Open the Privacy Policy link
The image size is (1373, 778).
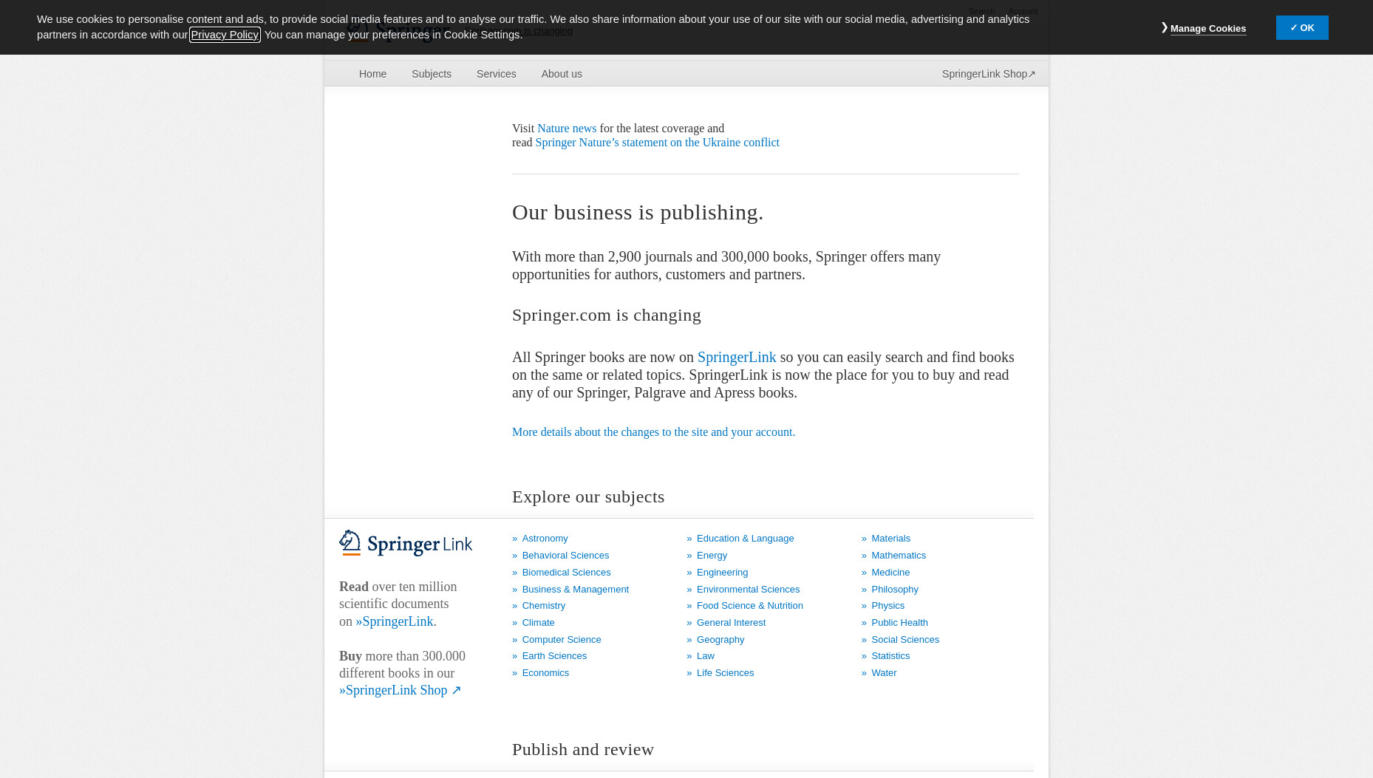tap(225, 35)
